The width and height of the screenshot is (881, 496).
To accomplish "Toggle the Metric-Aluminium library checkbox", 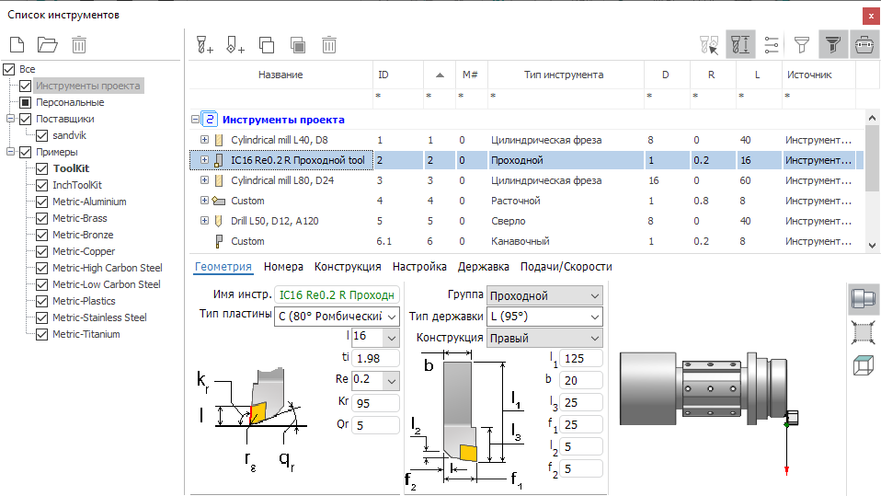I will (41, 202).
